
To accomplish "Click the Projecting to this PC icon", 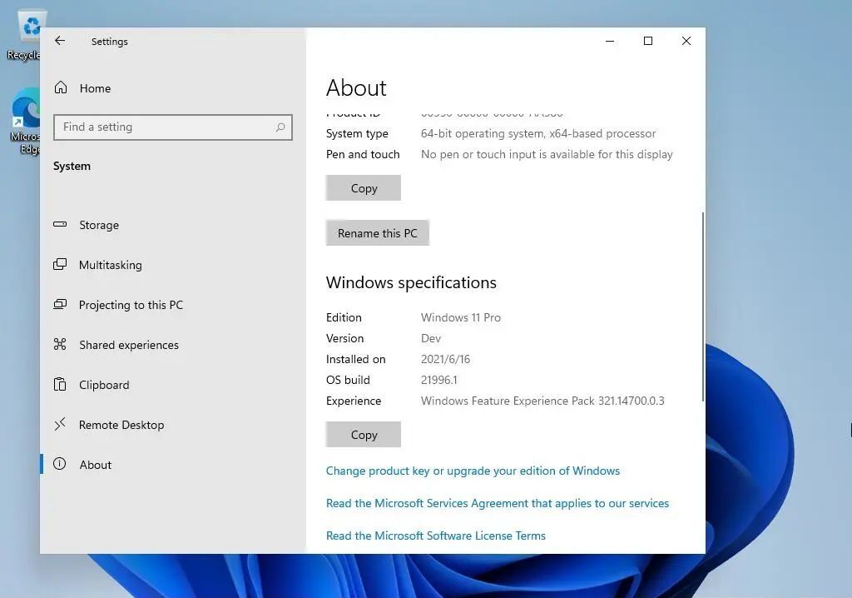I will [60, 304].
